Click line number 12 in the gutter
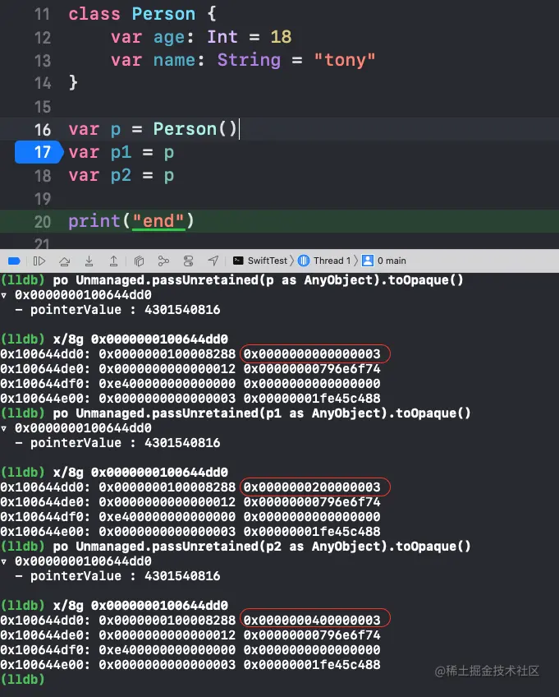This screenshot has width=559, height=697. point(42,37)
